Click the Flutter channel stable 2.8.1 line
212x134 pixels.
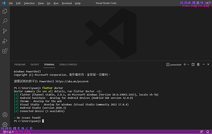(86, 95)
